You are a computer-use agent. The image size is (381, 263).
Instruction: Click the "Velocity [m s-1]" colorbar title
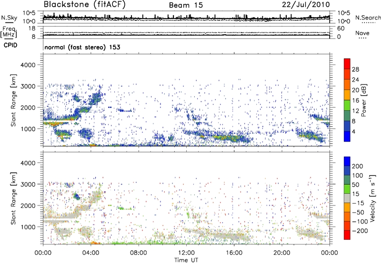pyautogui.click(x=372, y=198)
